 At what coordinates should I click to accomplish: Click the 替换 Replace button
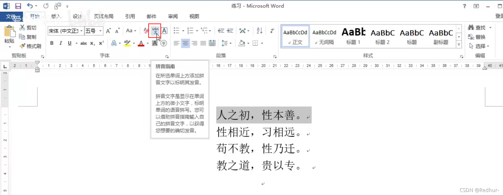[x=477, y=37]
